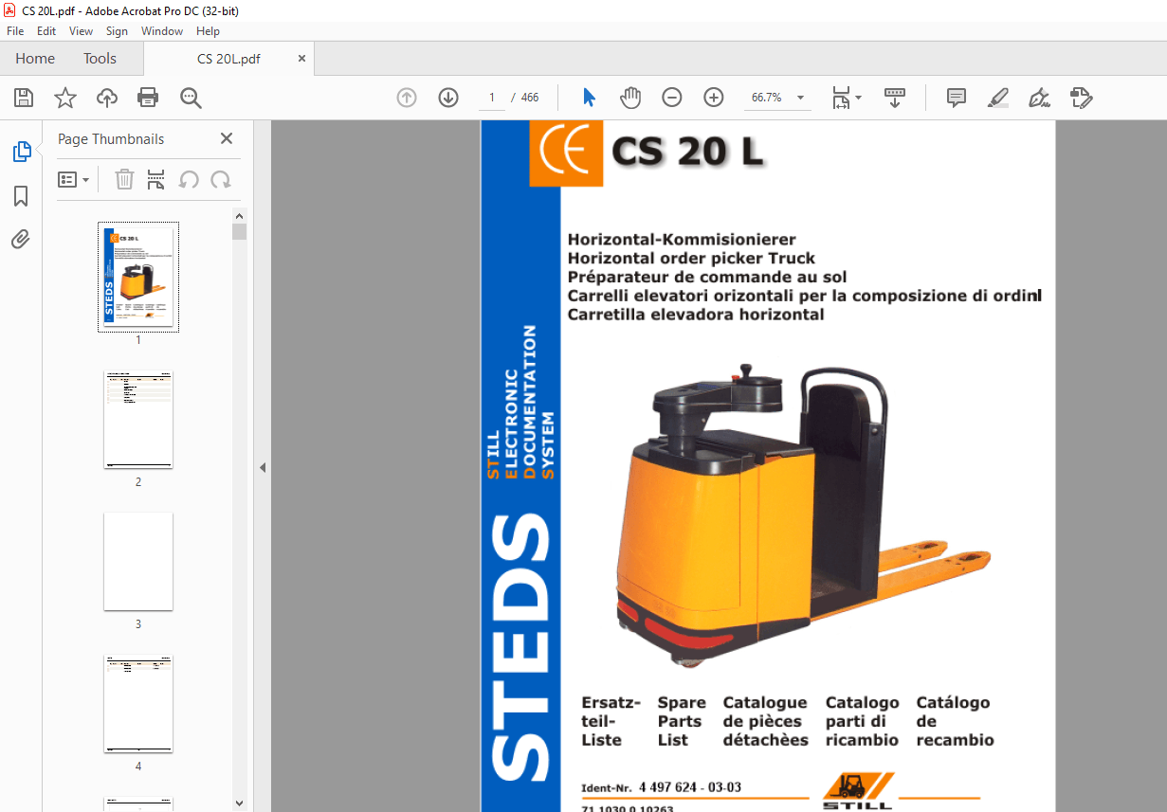Print the current document
This screenshot has width=1167, height=812.
pos(148,98)
